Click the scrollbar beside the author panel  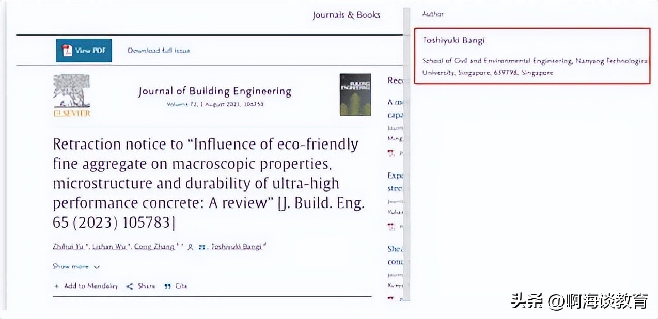click(x=407, y=155)
